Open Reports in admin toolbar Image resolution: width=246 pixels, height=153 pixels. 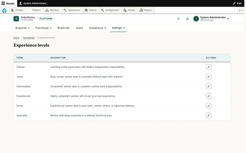tap(146, 10)
